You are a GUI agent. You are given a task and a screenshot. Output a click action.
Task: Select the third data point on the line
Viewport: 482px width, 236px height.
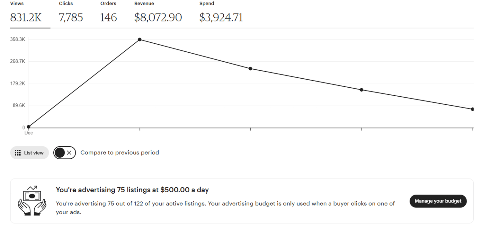(x=250, y=69)
